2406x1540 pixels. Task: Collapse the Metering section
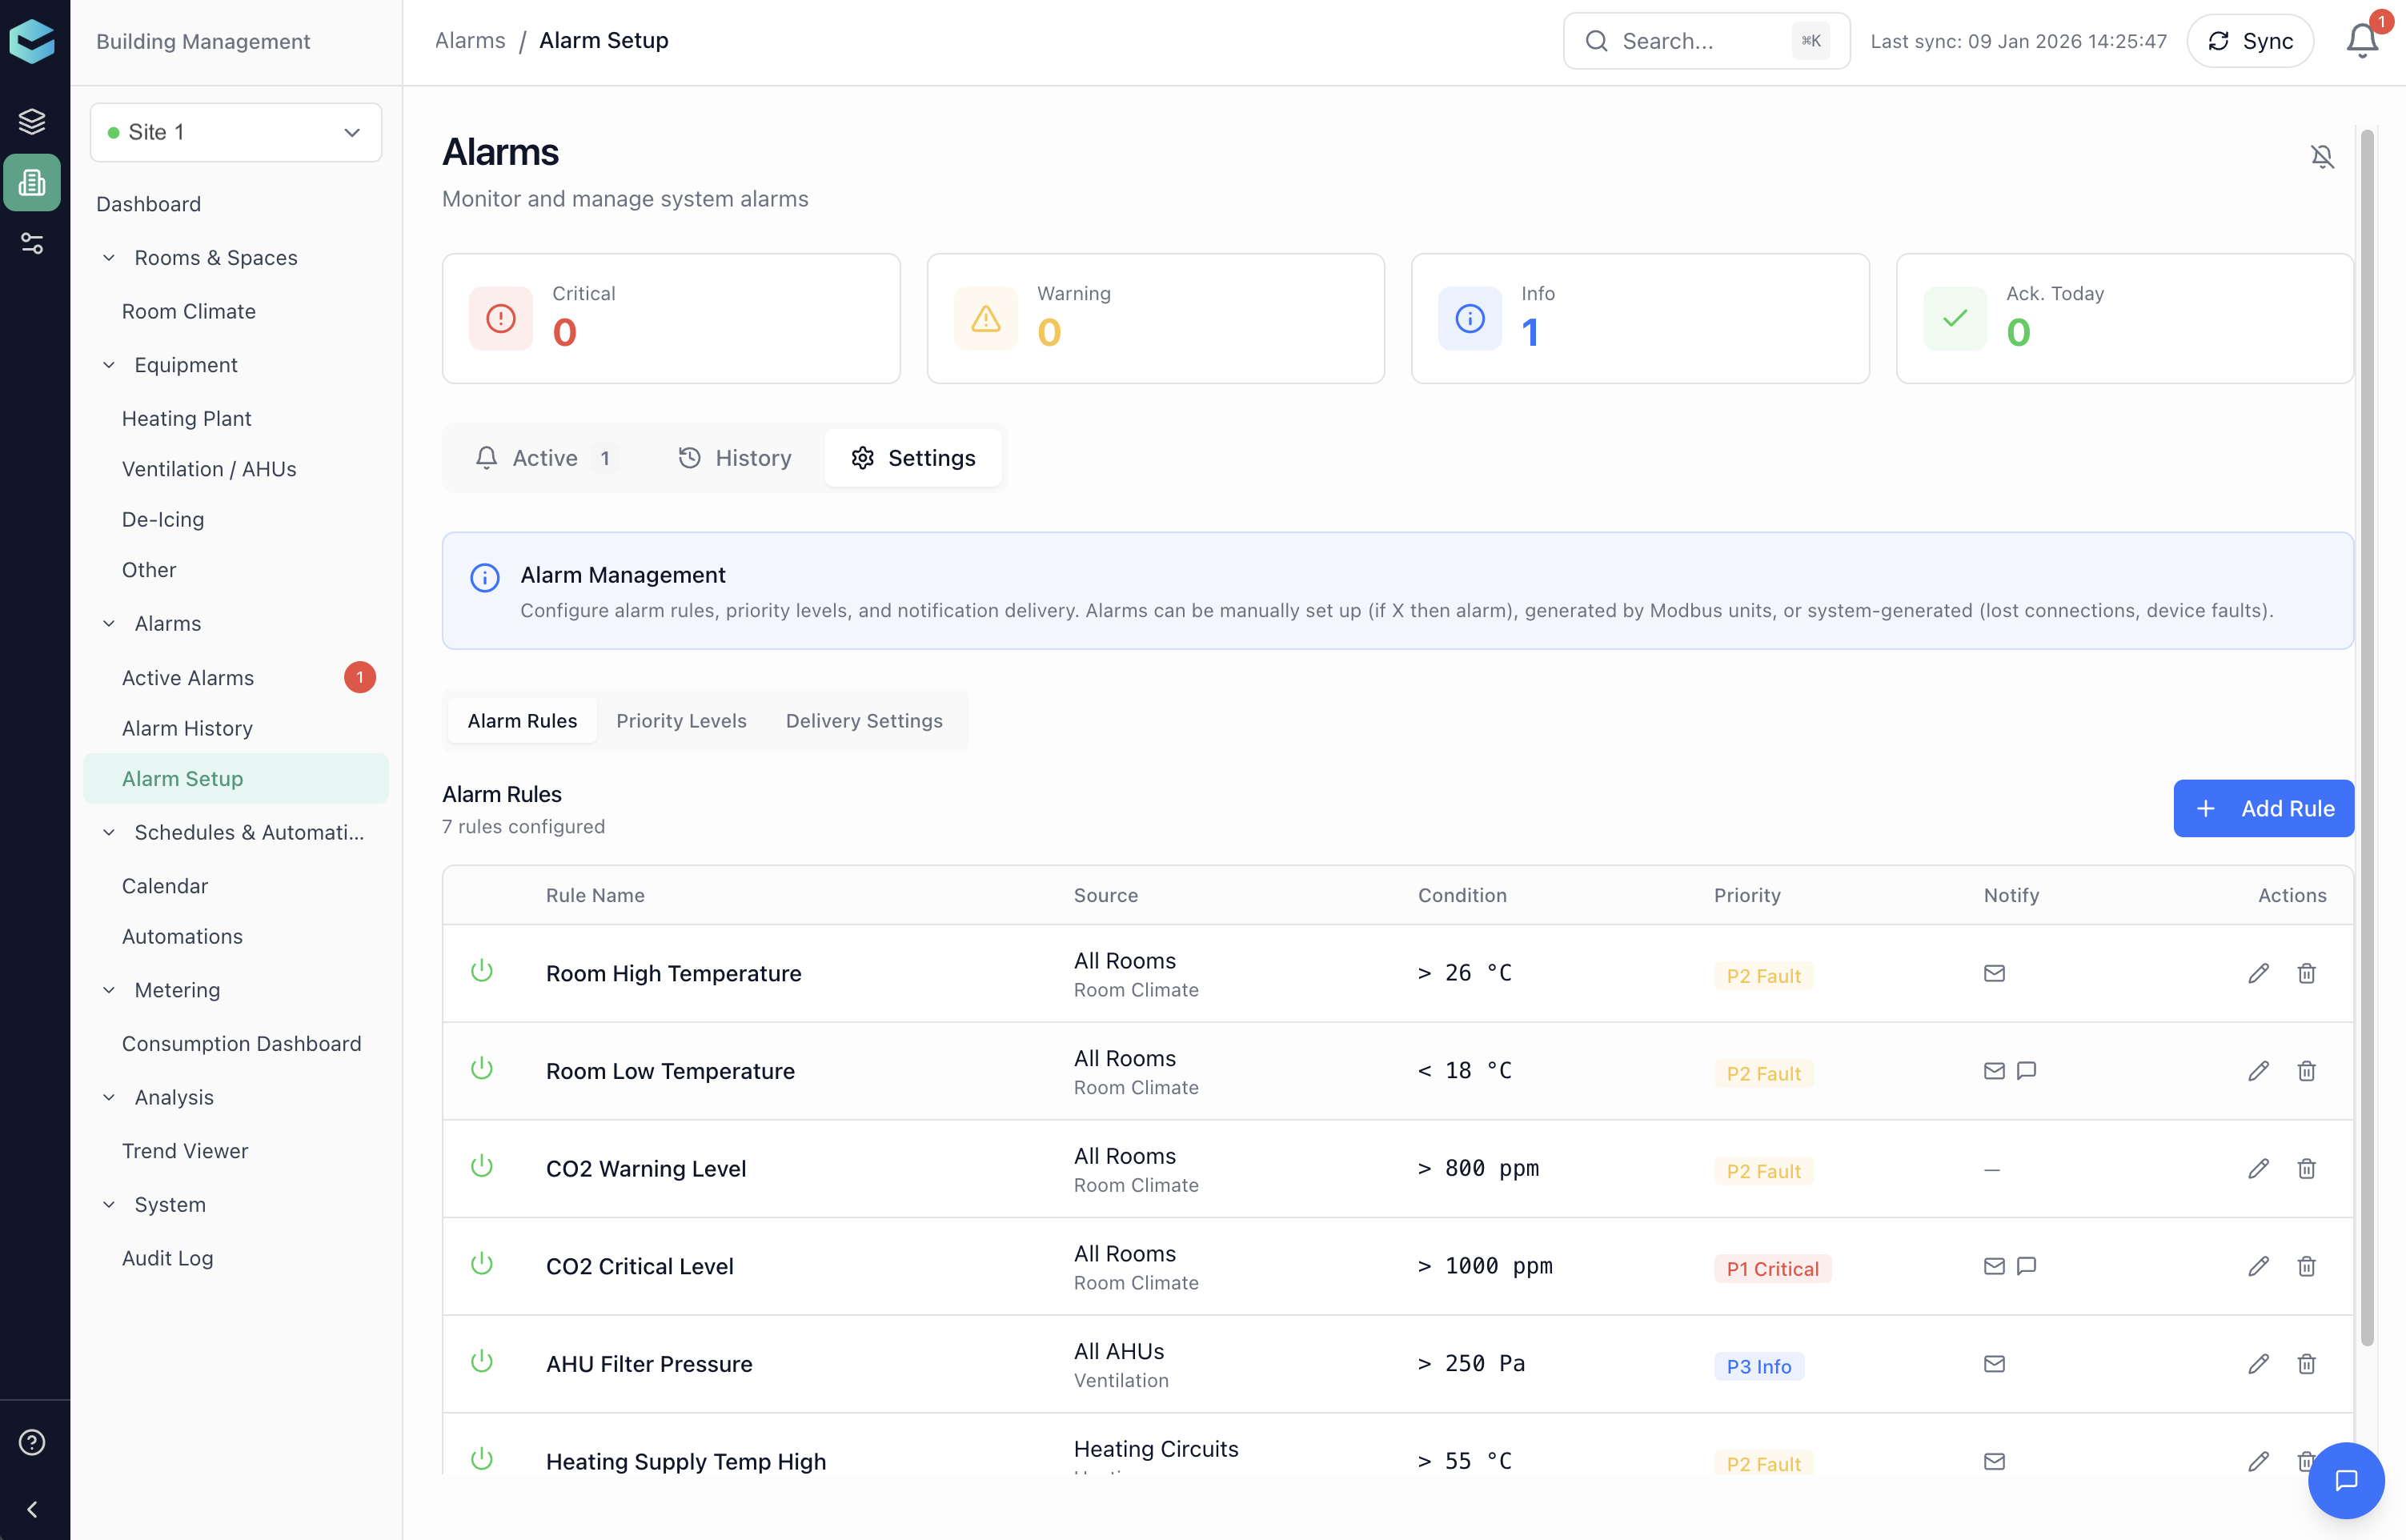click(x=109, y=990)
